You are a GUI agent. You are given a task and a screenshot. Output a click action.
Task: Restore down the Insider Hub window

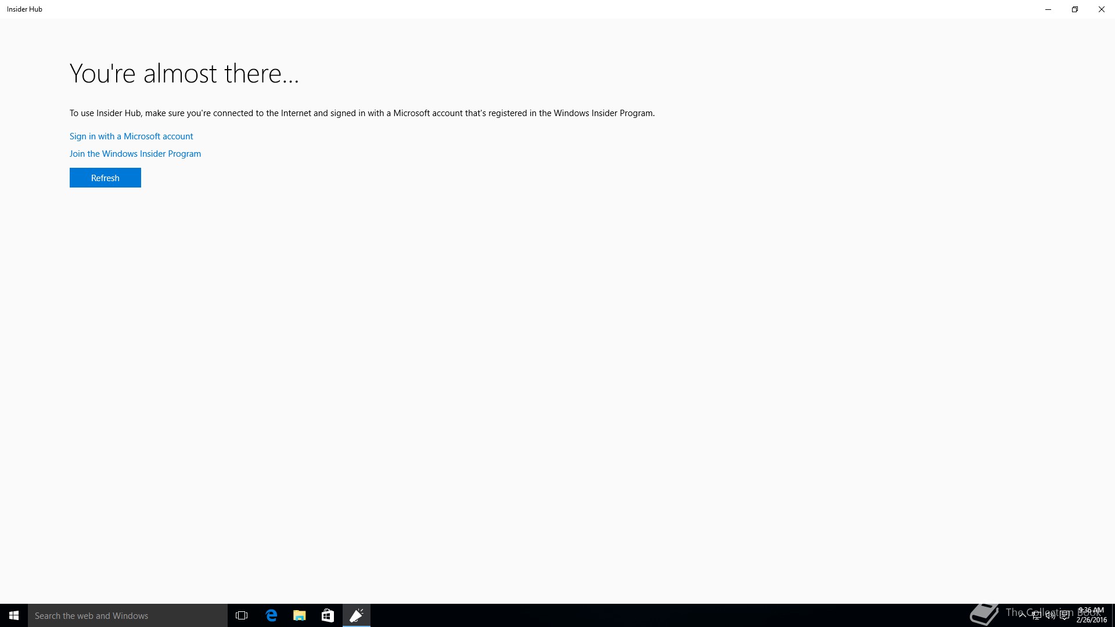click(1075, 9)
